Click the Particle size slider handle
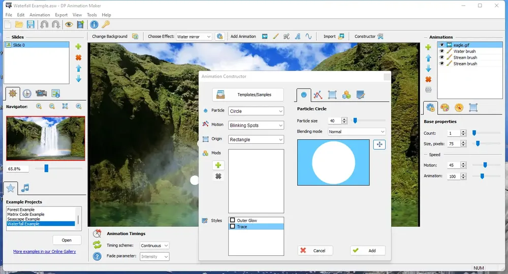508x274 pixels. pos(355,121)
